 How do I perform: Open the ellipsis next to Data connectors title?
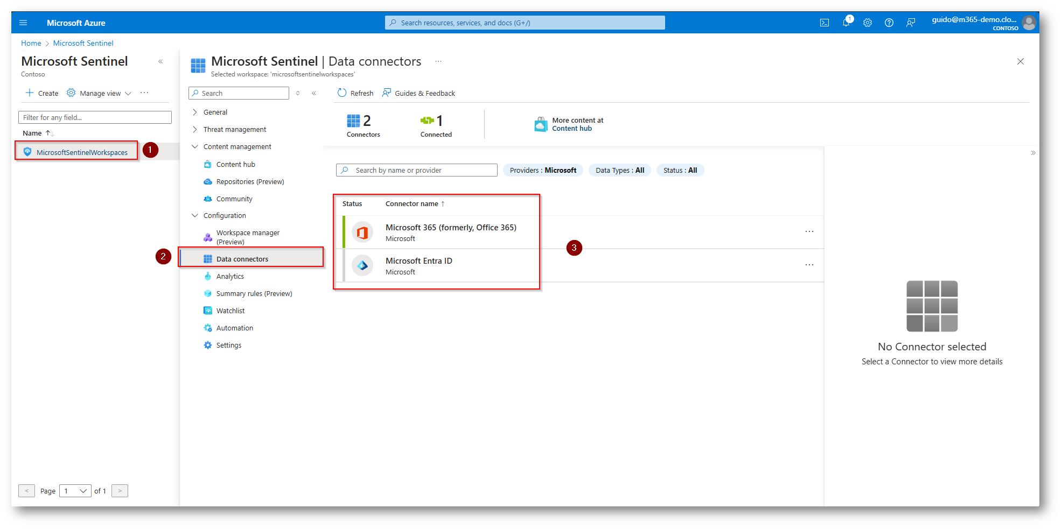pos(438,61)
